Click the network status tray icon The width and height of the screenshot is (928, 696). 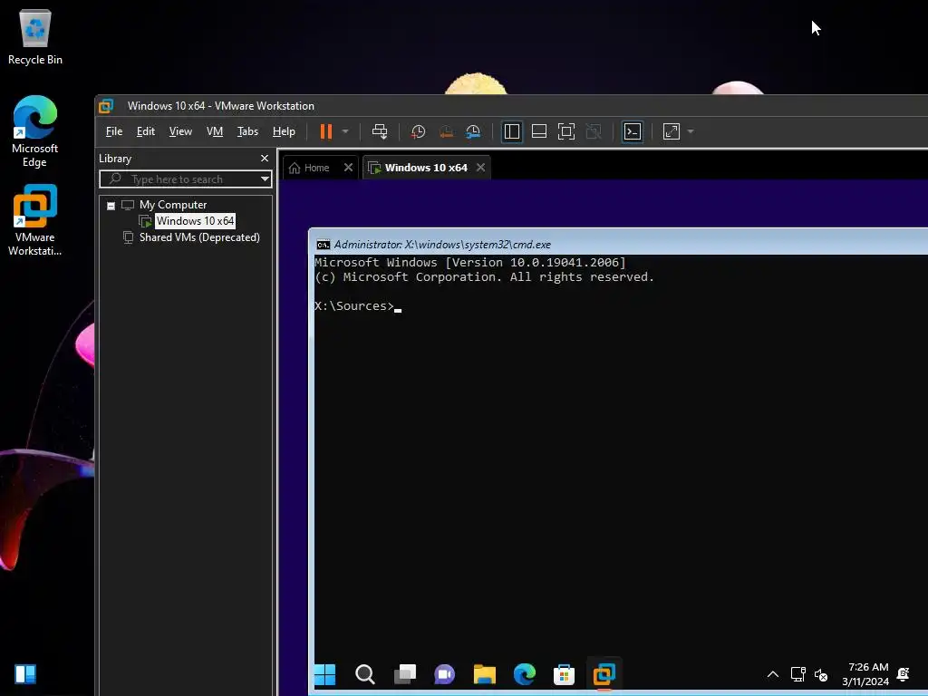[x=797, y=674]
